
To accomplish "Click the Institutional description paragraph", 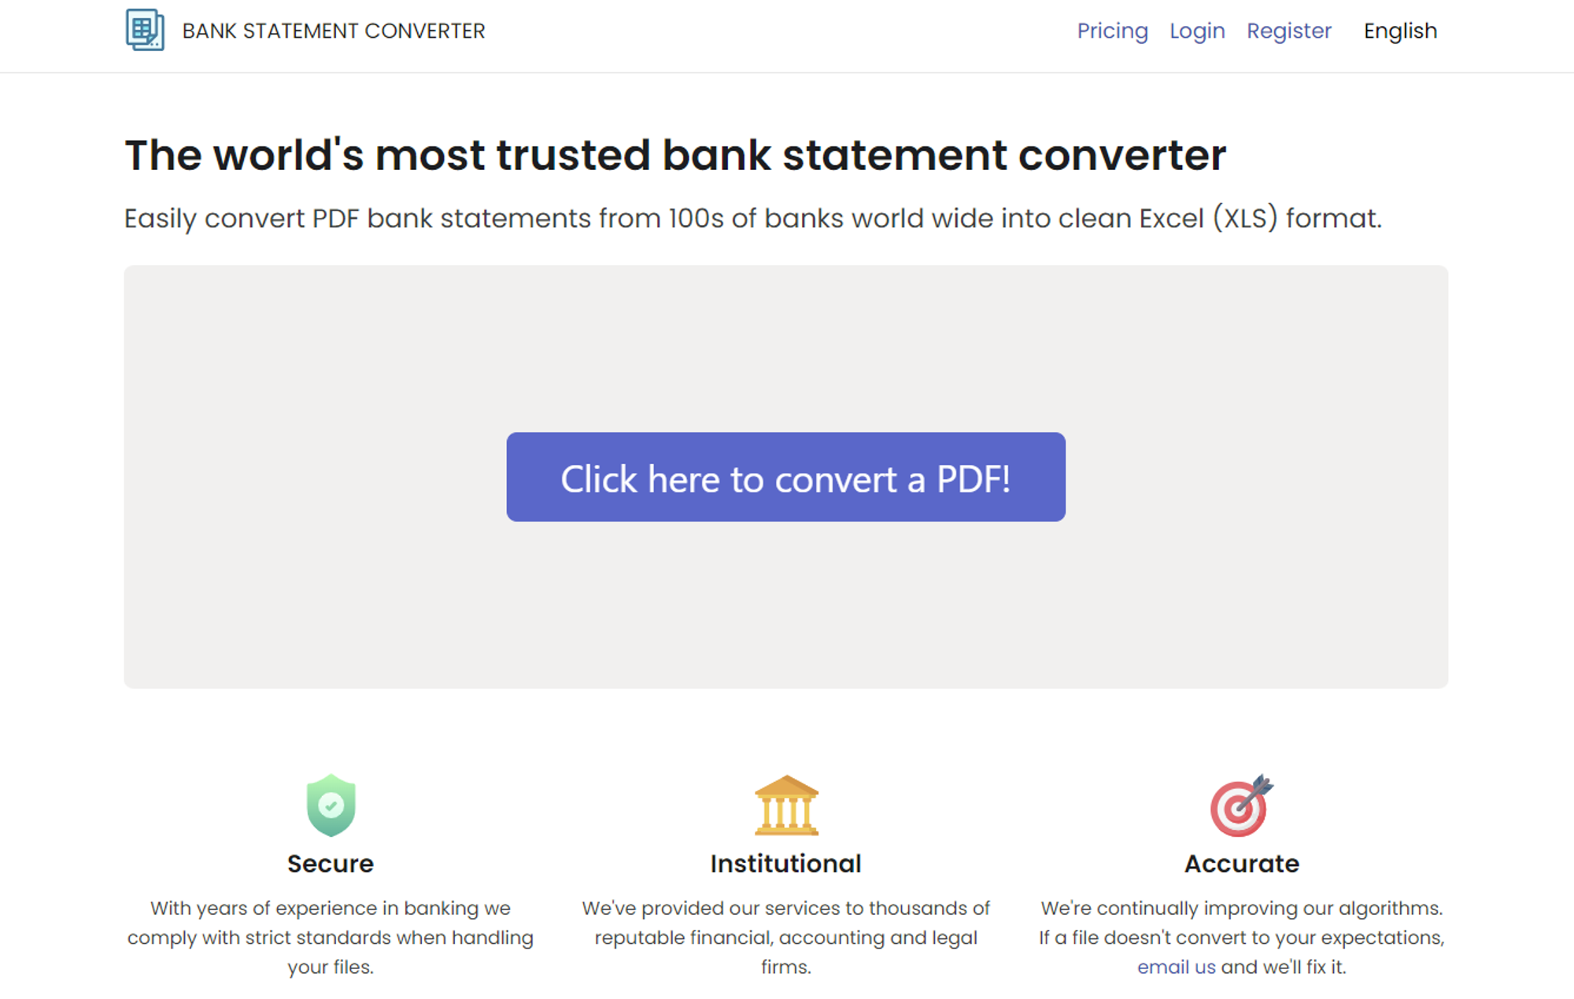I will [x=785, y=937].
